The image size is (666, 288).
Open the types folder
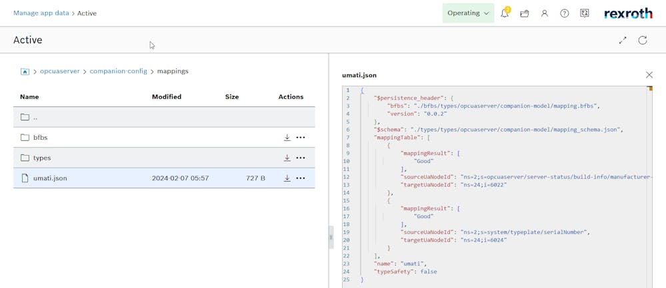(42, 158)
